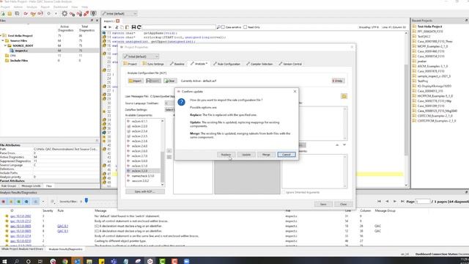Select inspect.c in the Files tree

tap(21, 51)
